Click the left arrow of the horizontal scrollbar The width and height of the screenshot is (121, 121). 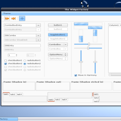click(110, 75)
